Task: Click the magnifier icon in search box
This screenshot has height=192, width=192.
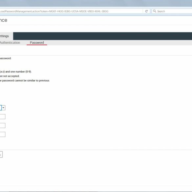Action: tap(155, 11)
